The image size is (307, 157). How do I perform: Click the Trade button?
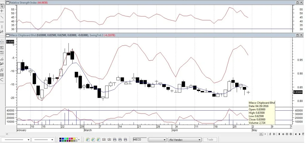point(210,140)
